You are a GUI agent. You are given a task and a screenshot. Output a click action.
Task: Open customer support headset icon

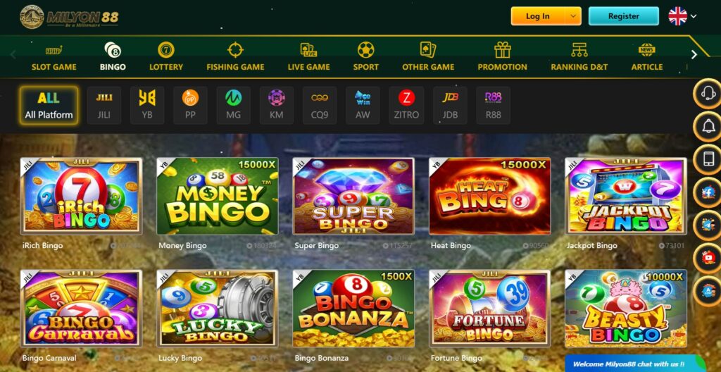[707, 94]
